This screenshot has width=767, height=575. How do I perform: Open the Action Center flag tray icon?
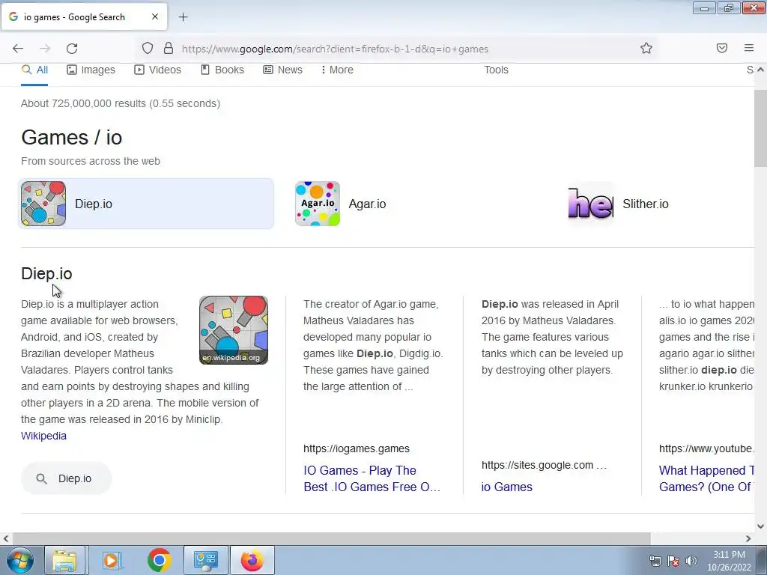673,560
